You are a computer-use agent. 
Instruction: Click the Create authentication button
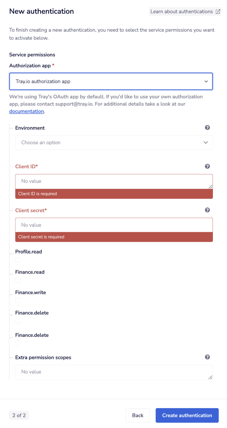(x=187, y=415)
